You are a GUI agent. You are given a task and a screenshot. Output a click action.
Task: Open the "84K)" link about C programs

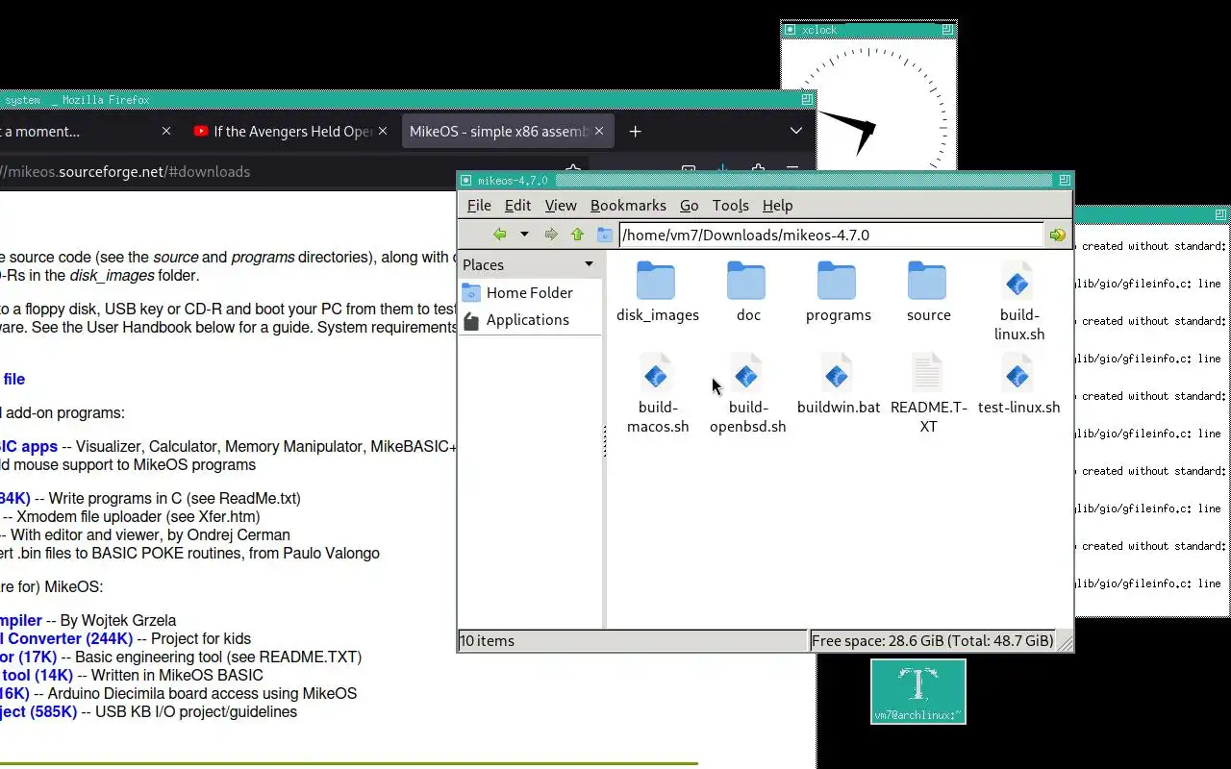pos(15,499)
